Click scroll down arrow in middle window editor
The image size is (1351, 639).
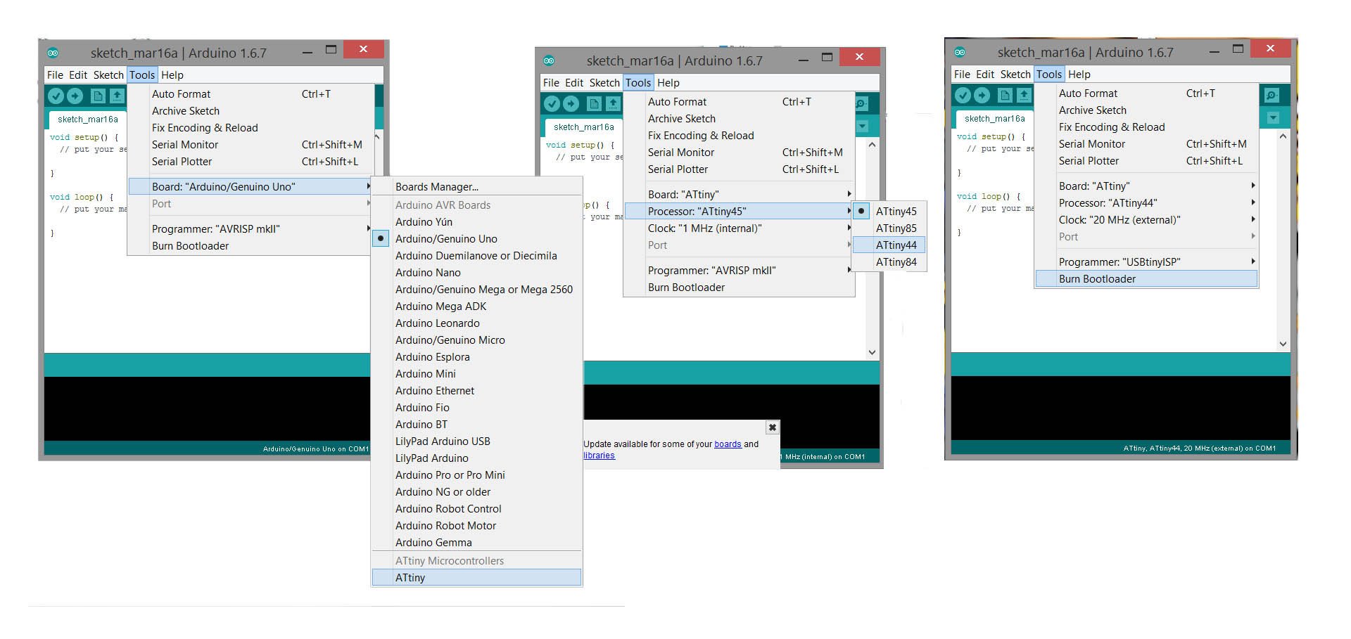pos(873,353)
